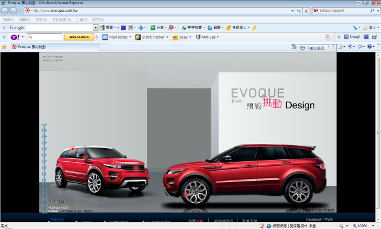Click the Google 搜尋 search button
The width and height of the screenshot is (381, 229).
pyautogui.click(x=107, y=28)
